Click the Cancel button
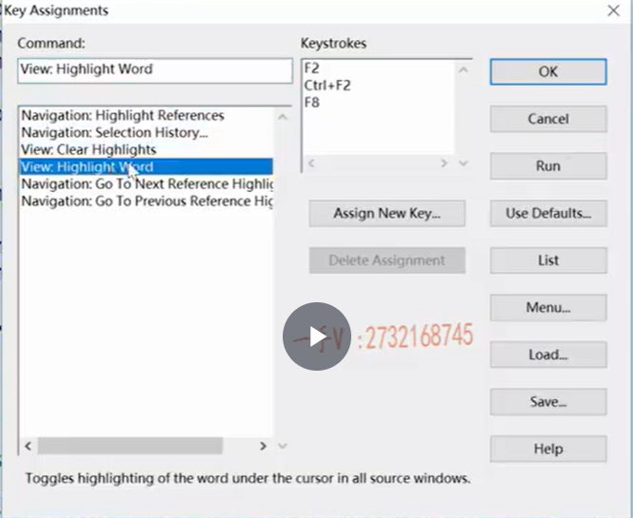 (x=548, y=119)
